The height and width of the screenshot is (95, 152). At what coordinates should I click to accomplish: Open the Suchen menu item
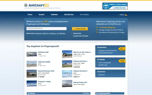(x=42, y=14)
